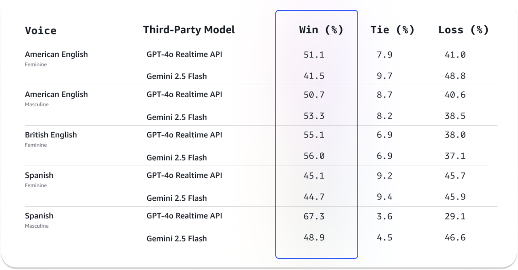The height and width of the screenshot is (270, 518).
Task: Click the 51.1 win percentage cell
Action: point(314,55)
